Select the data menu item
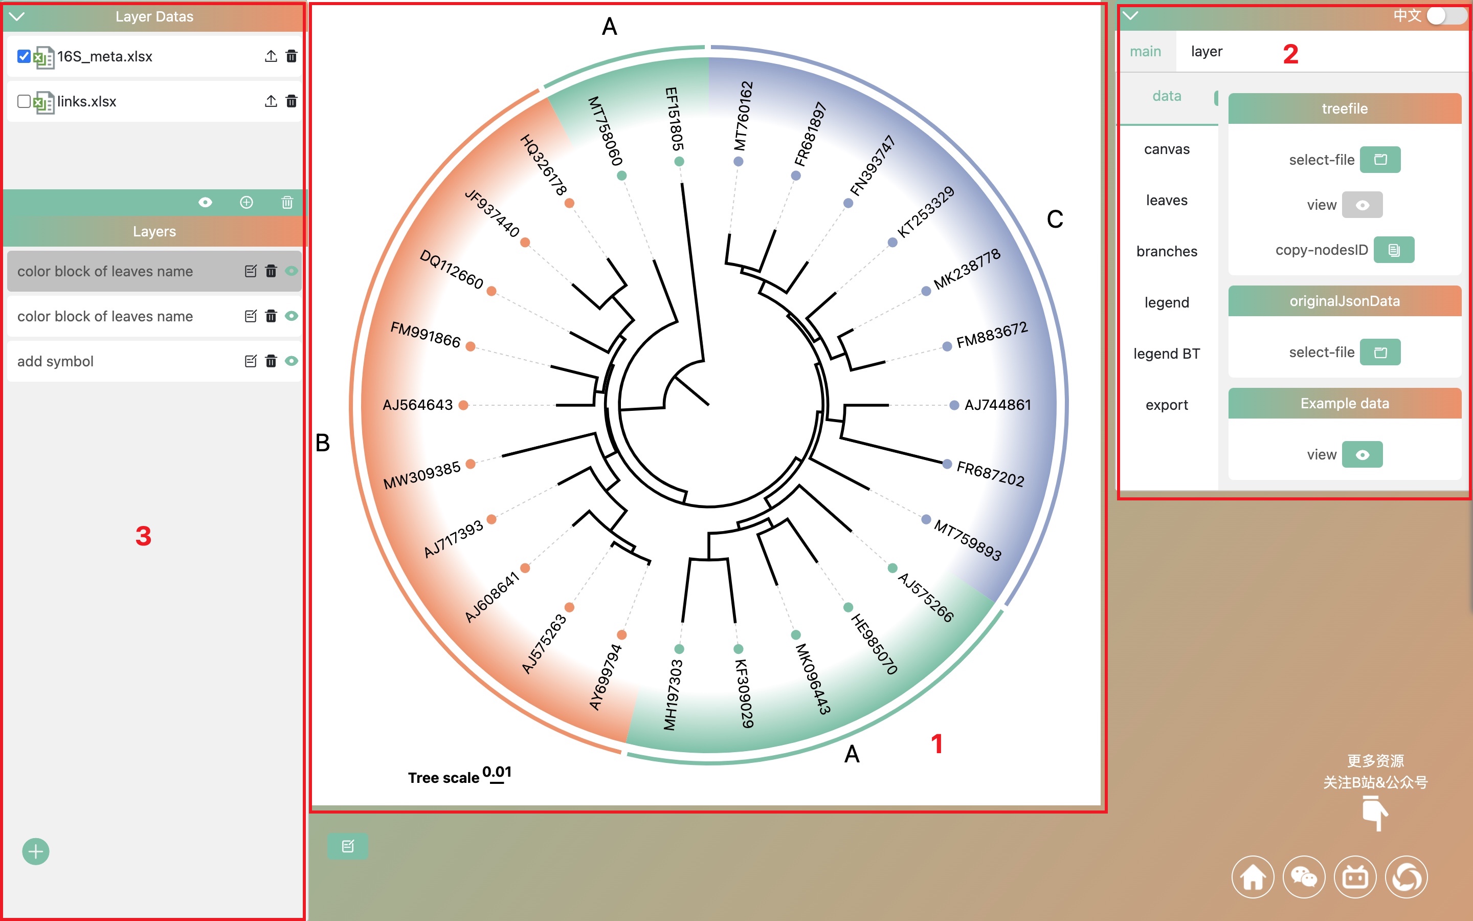The width and height of the screenshot is (1473, 921). [x=1167, y=96]
